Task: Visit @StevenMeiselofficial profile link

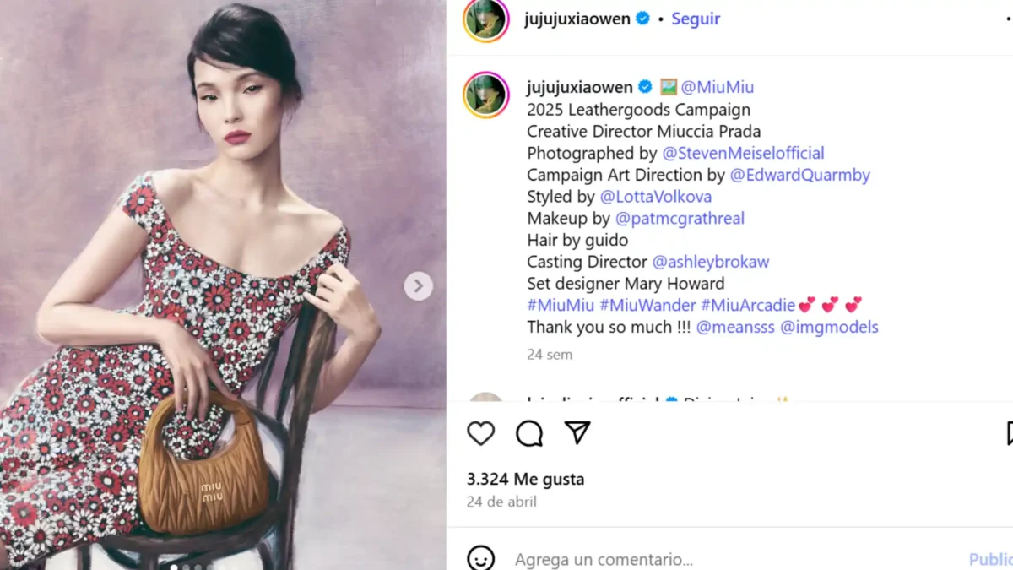Action: pos(743,153)
